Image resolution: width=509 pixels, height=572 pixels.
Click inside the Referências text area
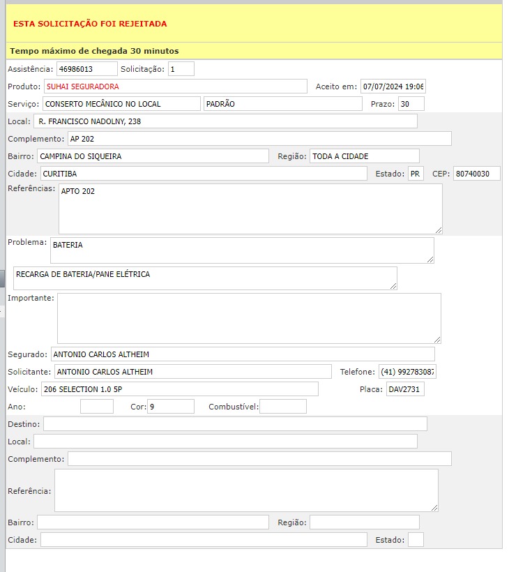coord(250,209)
